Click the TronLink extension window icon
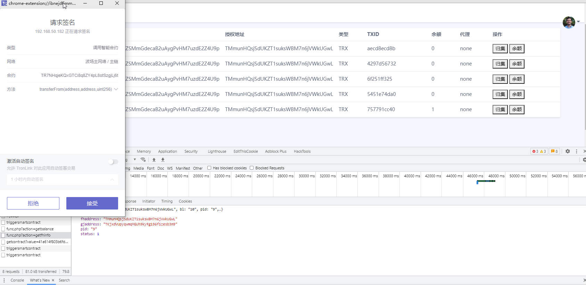 4,3
